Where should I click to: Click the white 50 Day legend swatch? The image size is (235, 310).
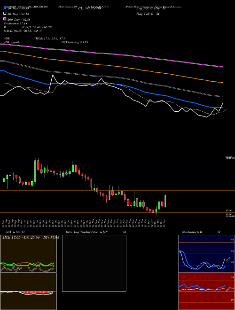(5, 14)
